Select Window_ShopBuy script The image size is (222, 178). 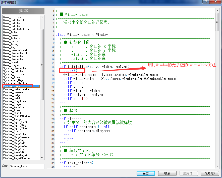coord(14,140)
